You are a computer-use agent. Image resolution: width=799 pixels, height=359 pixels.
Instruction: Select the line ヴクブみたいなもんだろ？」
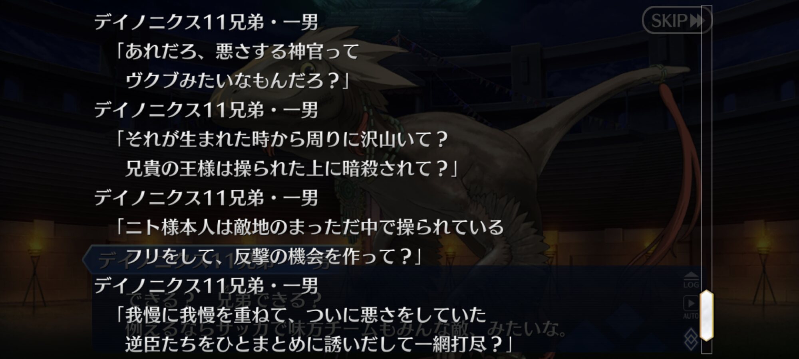click(239, 81)
